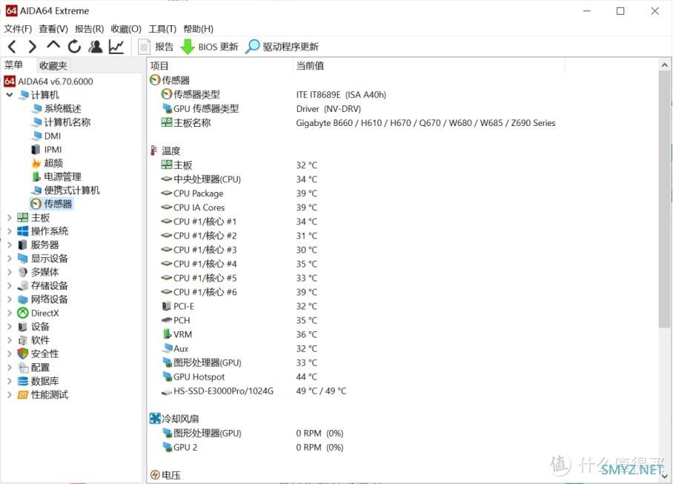Open the 文件(F) menu
The width and height of the screenshot is (673, 484).
(18, 29)
